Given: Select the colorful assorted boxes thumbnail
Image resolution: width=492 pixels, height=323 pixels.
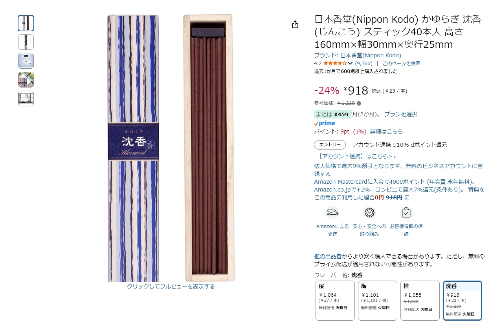Looking at the screenshot, I should [26, 80].
